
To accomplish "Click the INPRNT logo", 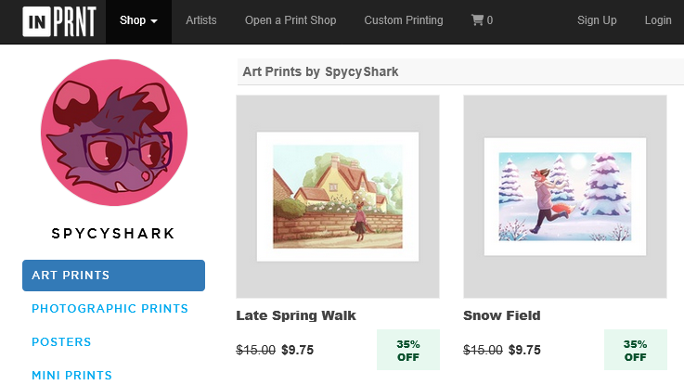I will pos(60,20).
